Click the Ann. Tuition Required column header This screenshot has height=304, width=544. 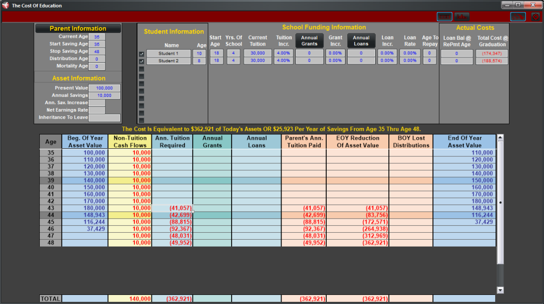173,141
